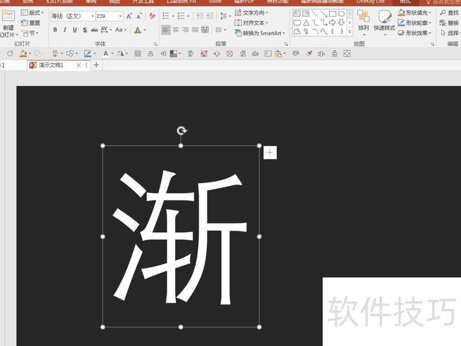Switch to the 演示文稿1 document tab
The width and height of the screenshot is (461, 346).
coord(51,65)
